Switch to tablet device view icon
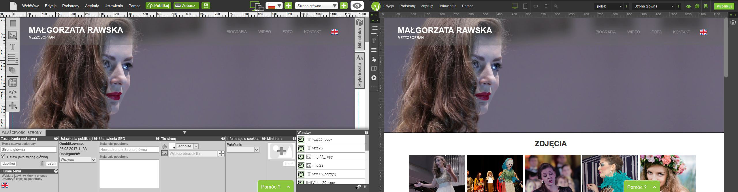 click(525, 6)
